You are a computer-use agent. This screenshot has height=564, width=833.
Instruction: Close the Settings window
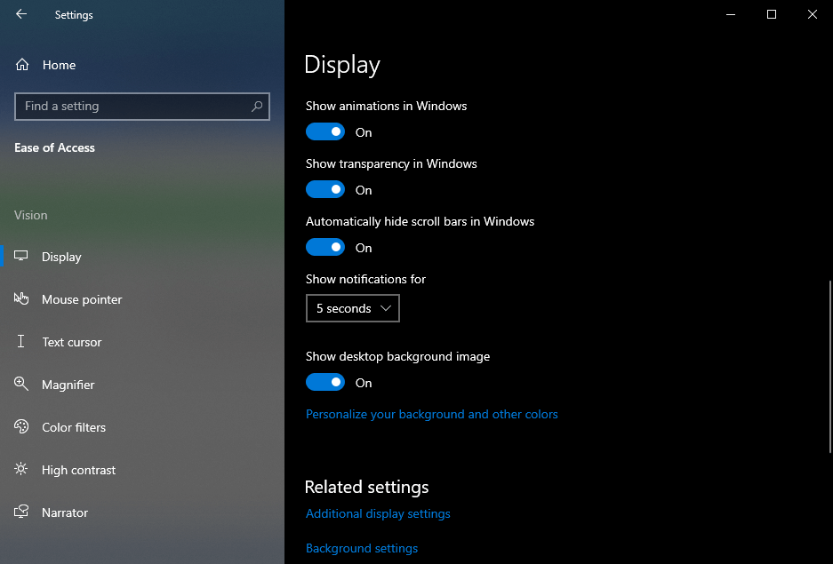[x=813, y=14]
